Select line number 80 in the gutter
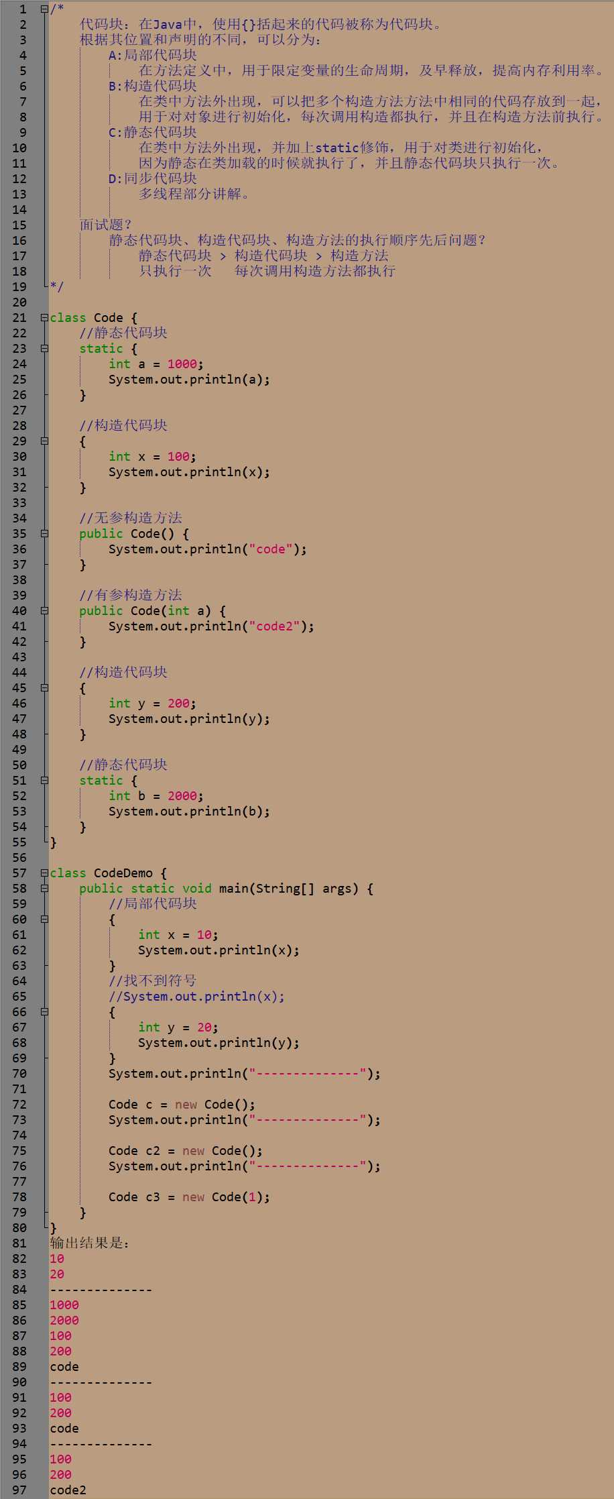 20,1228
